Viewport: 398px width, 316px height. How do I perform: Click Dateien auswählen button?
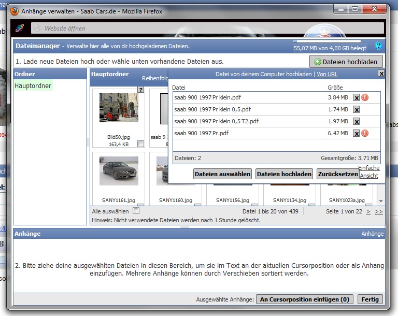pos(222,174)
